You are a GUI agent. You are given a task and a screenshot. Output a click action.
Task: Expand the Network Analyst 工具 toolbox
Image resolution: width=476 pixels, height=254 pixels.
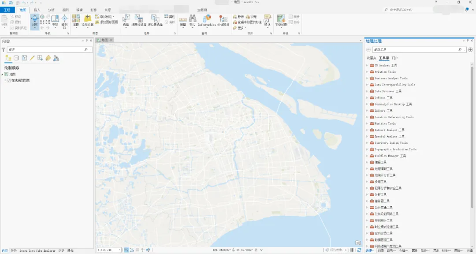coord(367,130)
